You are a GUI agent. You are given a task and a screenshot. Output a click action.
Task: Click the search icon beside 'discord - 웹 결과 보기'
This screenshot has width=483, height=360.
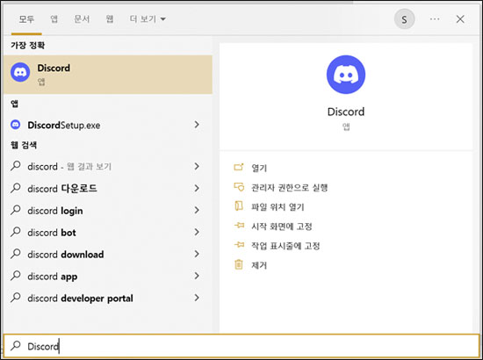click(x=16, y=166)
